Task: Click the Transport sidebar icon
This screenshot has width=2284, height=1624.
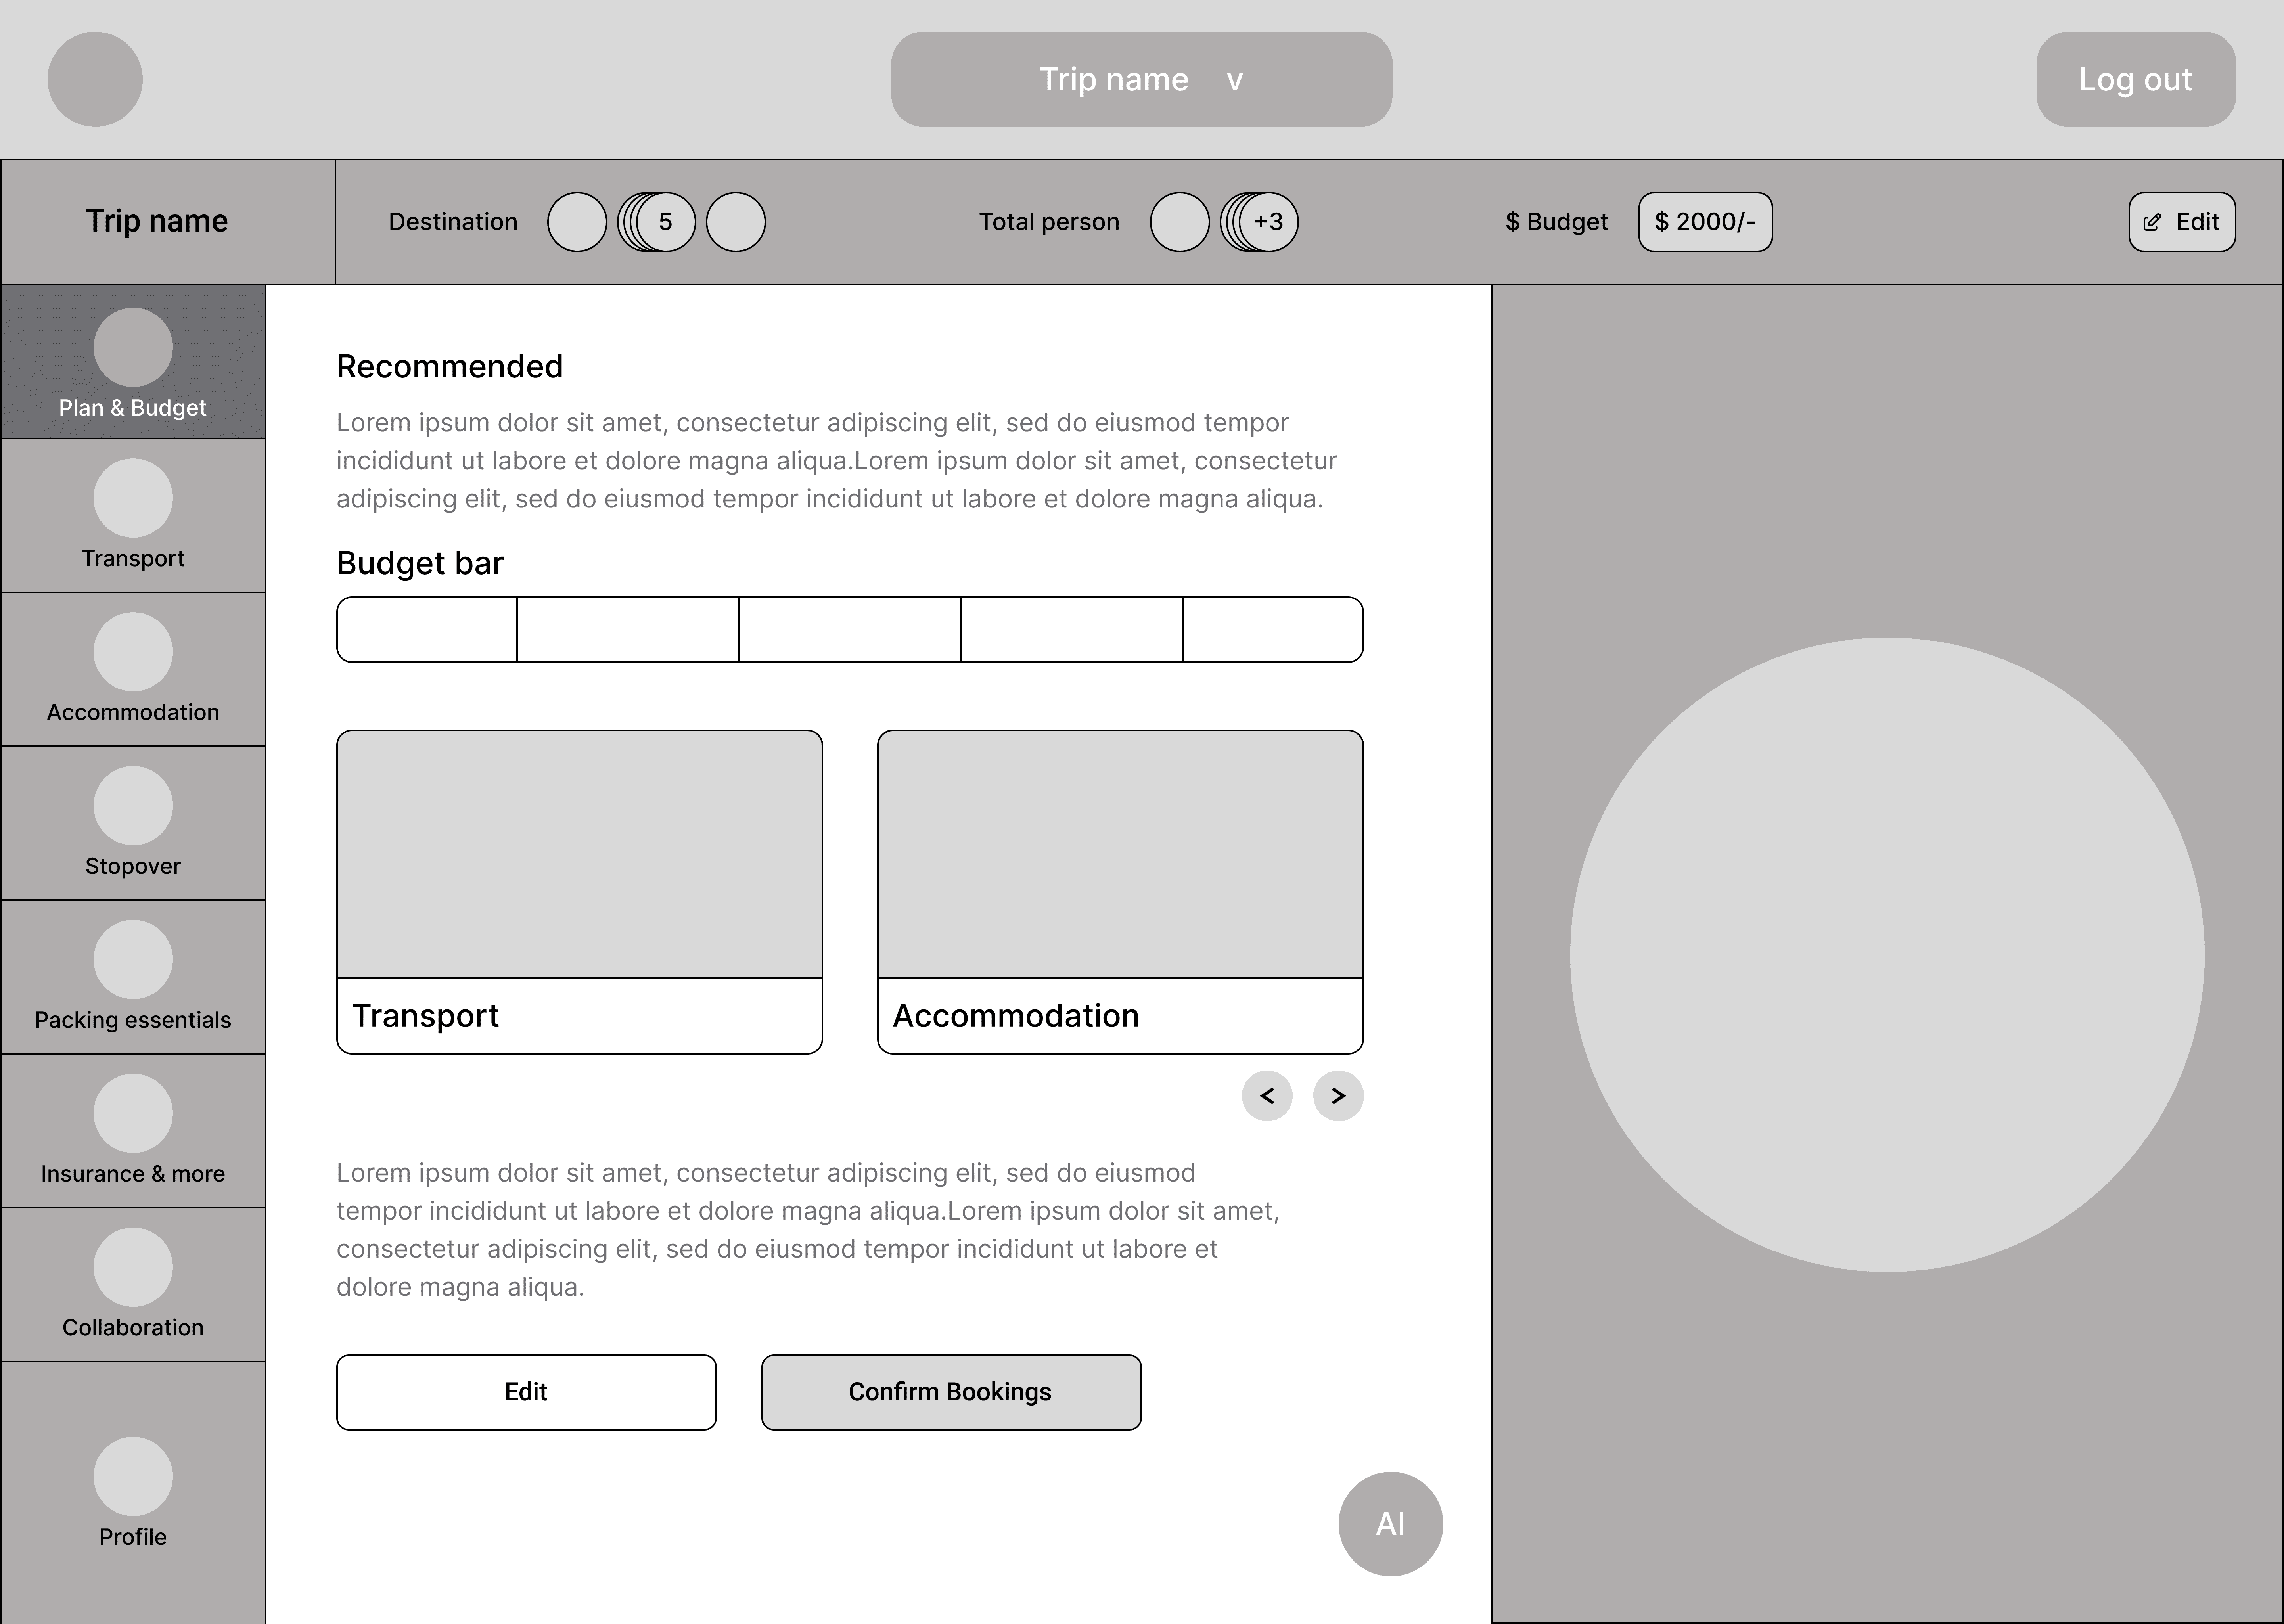Action: click(x=133, y=498)
